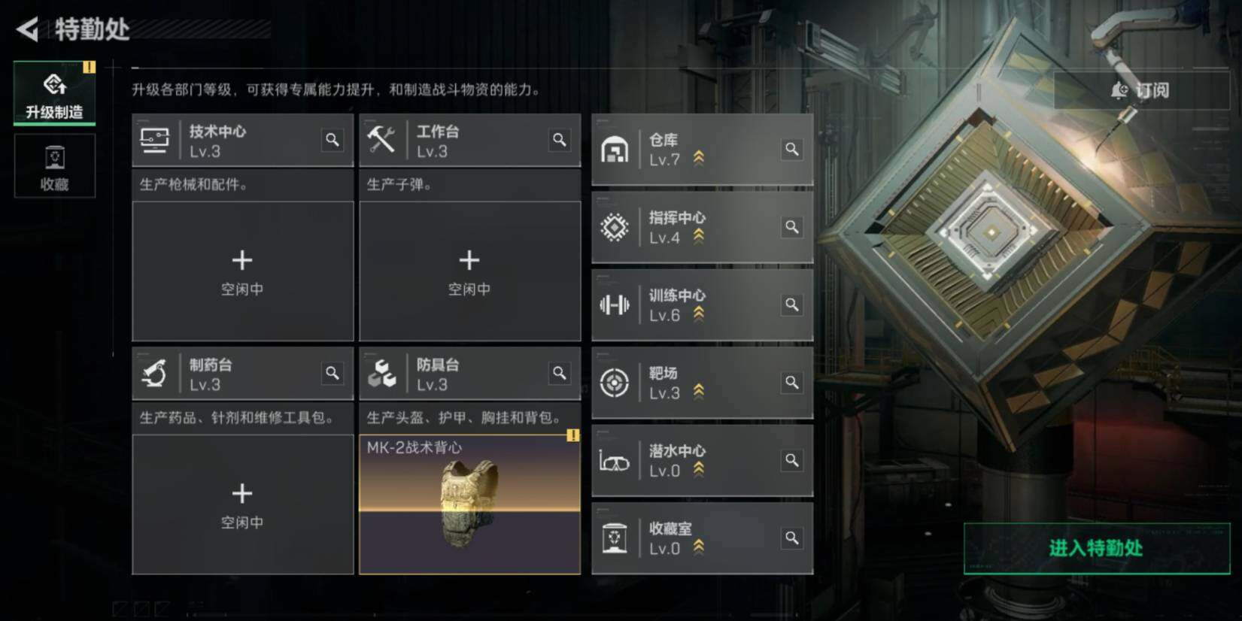The image size is (1242, 621).
Task: Click the back arrow next to 特勤处
Action: [27, 29]
